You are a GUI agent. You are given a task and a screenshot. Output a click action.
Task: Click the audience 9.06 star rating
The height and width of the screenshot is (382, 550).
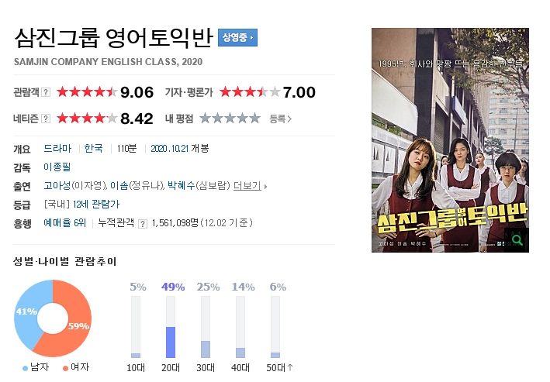(87, 92)
